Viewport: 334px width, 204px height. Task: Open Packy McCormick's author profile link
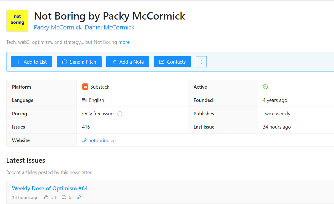58,27
